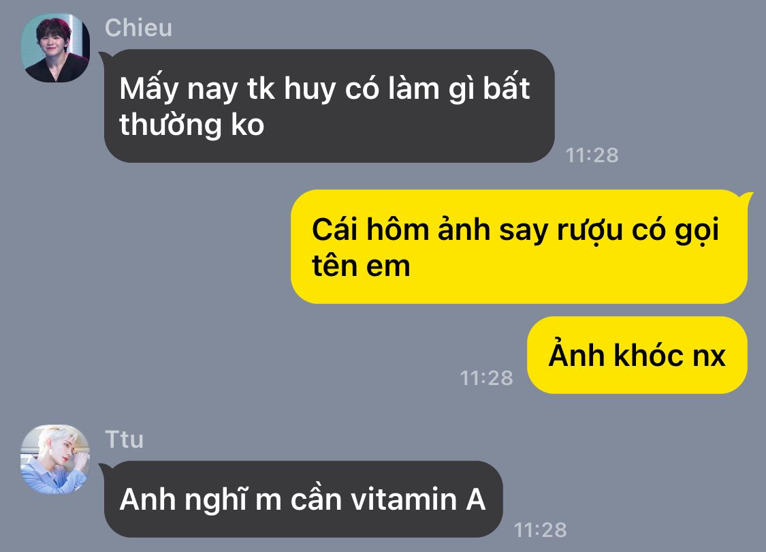Tap the sender name Chieu
Screen dimensions: 766x552
[x=138, y=28]
